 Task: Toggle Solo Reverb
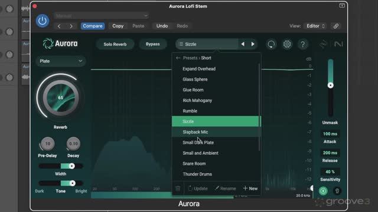(115, 44)
